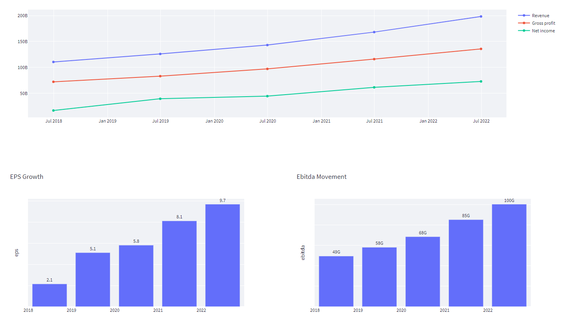Image resolution: width=564 pixels, height=313 pixels.
Task: Click the Jul 2020 Gross profit data point
Action: click(x=267, y=68)
